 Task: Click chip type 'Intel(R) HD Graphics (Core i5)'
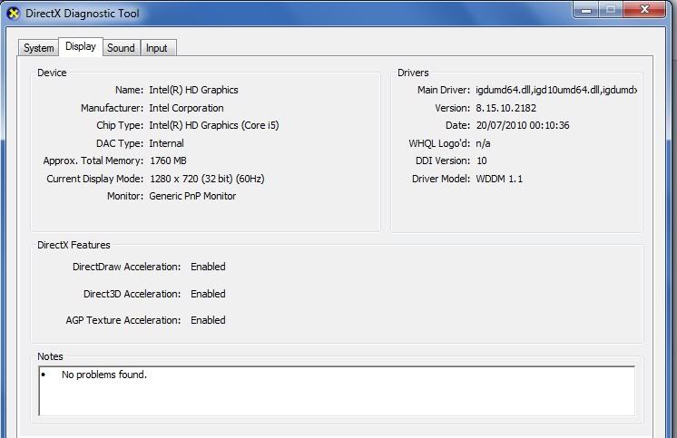click(x=214, y=125)
